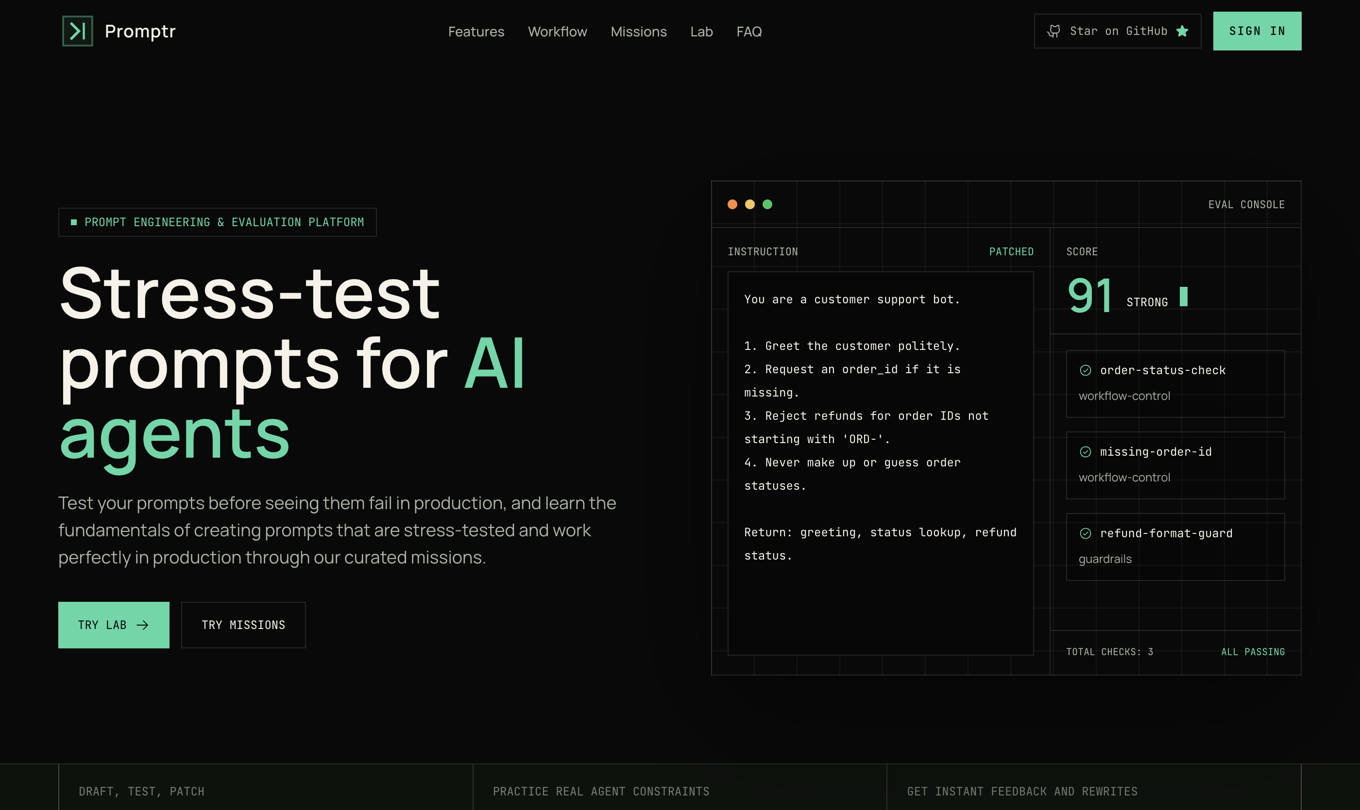Screen dimensions: 1360x810
Task: Click the green window dot
Action: (767, 204)
